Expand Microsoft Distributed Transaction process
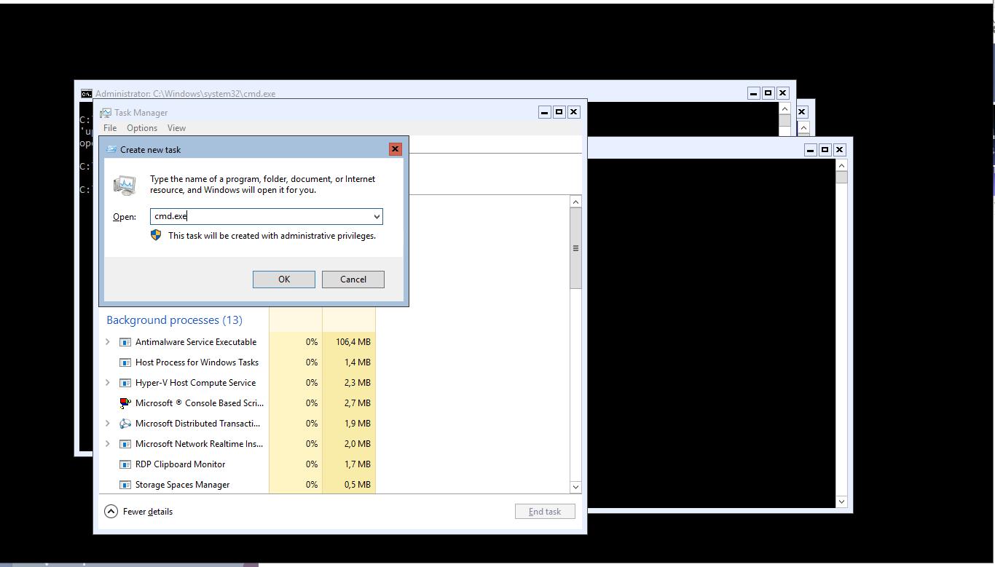Image resolution: width=995 pixels, height=567 pixels. click(x=108, y=424)
